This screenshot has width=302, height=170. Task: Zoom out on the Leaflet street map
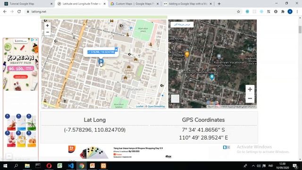[47, 32]
